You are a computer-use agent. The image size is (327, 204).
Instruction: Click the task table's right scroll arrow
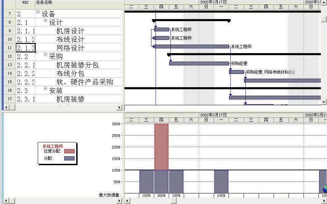point(119,107)
